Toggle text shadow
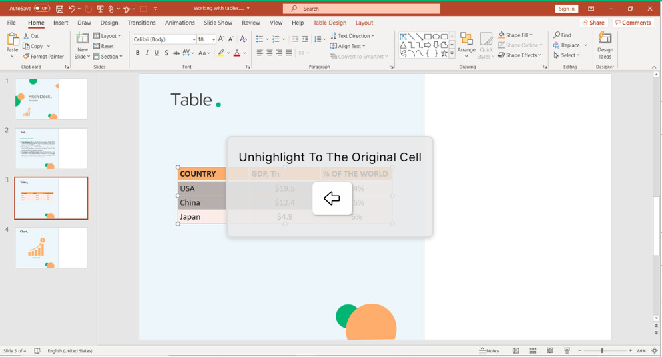 (166, 53)
